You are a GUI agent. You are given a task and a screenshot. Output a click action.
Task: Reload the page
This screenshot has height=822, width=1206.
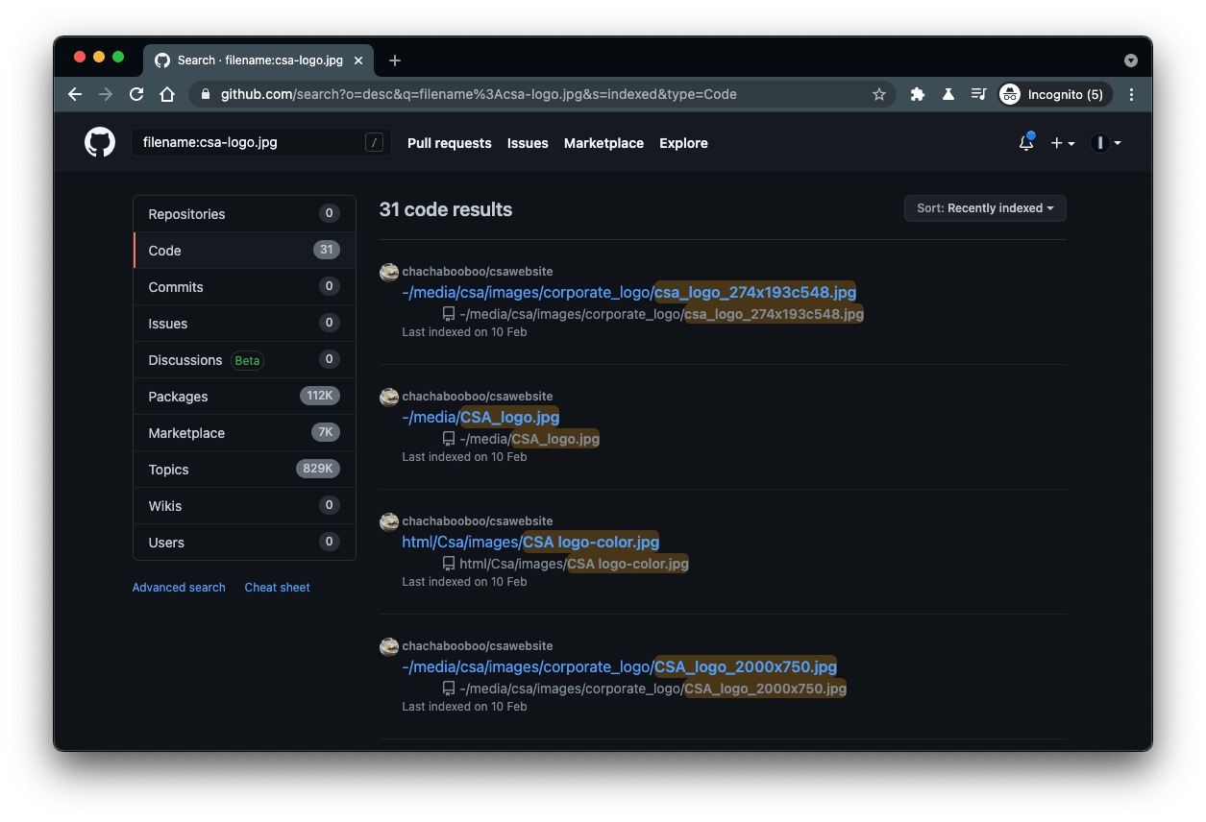click(136, 94)
